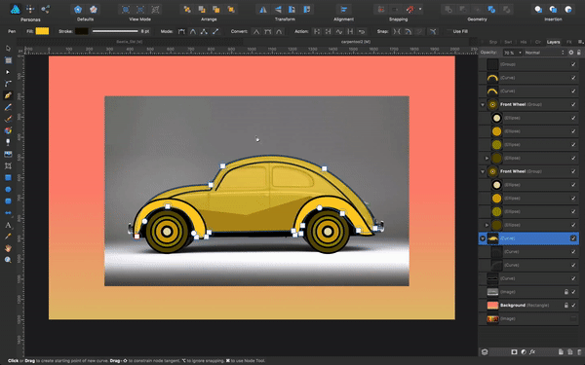Screen dimensions: 585x365
Task: Click the Alignment toolbar icon
Action: click(343, 10)
